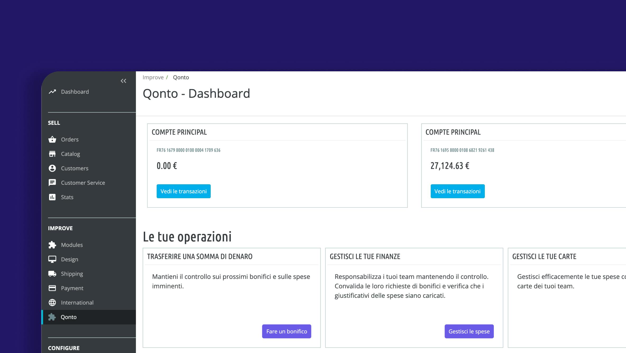Click the Catalog store icon
Viewport: 626px width, 353px height.
[x=52, y=154]
